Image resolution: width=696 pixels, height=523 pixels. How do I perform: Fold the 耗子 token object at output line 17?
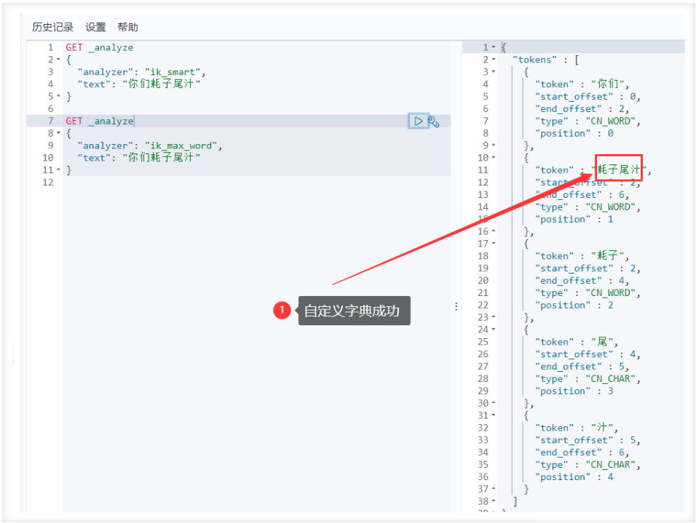[494, 244]
